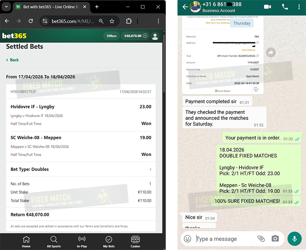
Task: Switch to the My Bets tab
Action: pyautogui.click(x=109, y=242)
